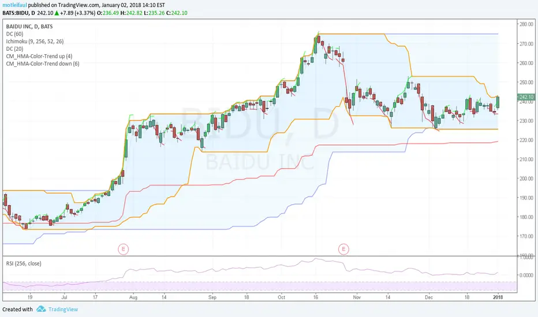This screenshot has height=317, width=538.
Task: Click the Sep date axis label
Action: pyautogui.click(x=212, y=297)
